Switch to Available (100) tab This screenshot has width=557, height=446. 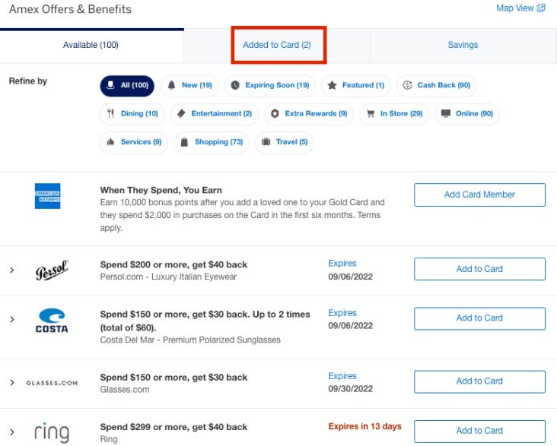(x=91, y=45)
